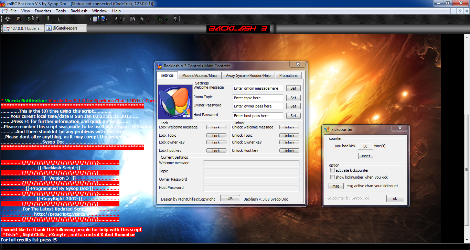Click Lock for host key
This screenshot has width=470, height=250.
pos(216,150)
